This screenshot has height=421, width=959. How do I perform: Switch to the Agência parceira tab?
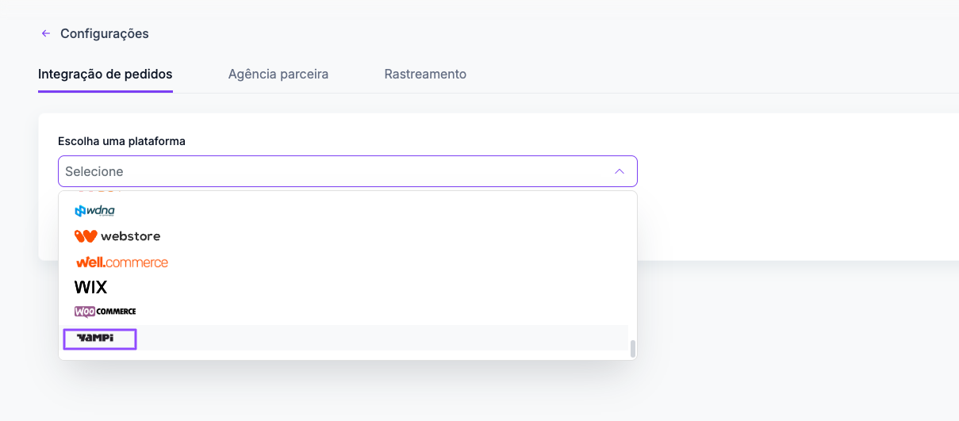278,74
